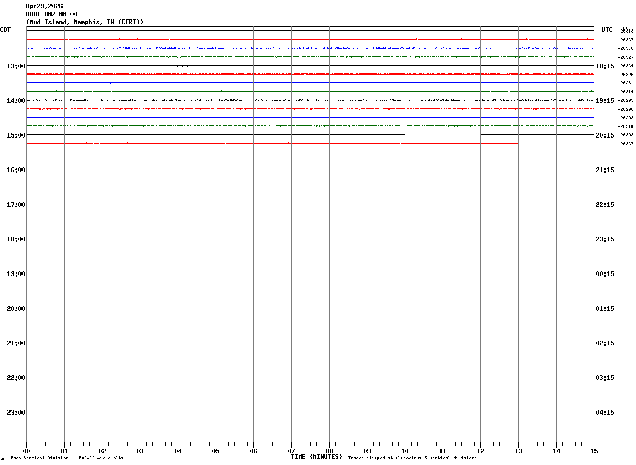
Task: Select the DC offset value -26281
Action: [x=625, y=83]
